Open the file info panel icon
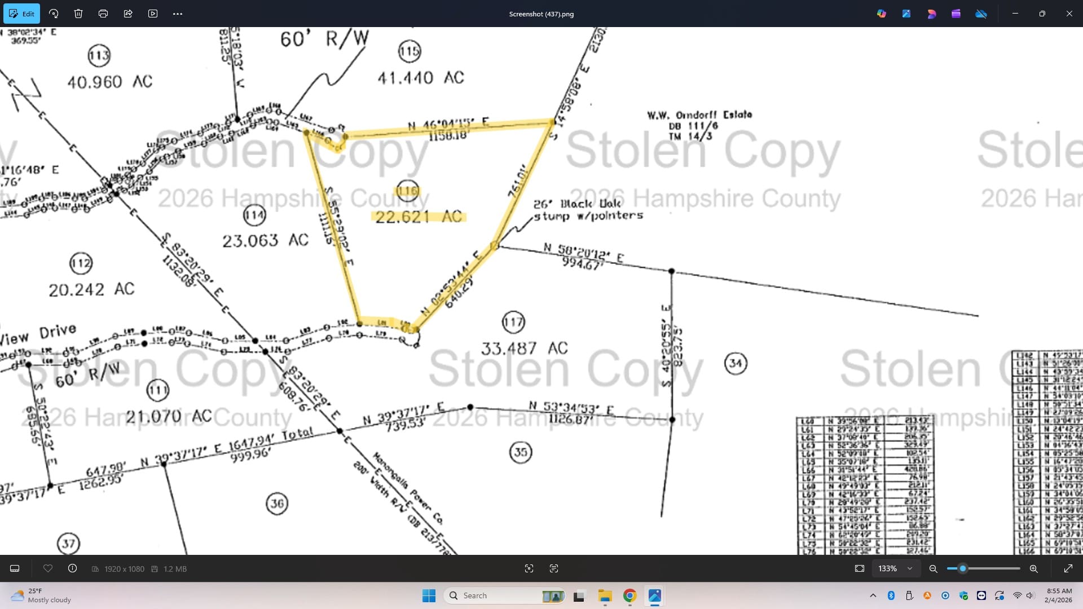Screen dimensions: 1083x609 [x=72, y=568]
